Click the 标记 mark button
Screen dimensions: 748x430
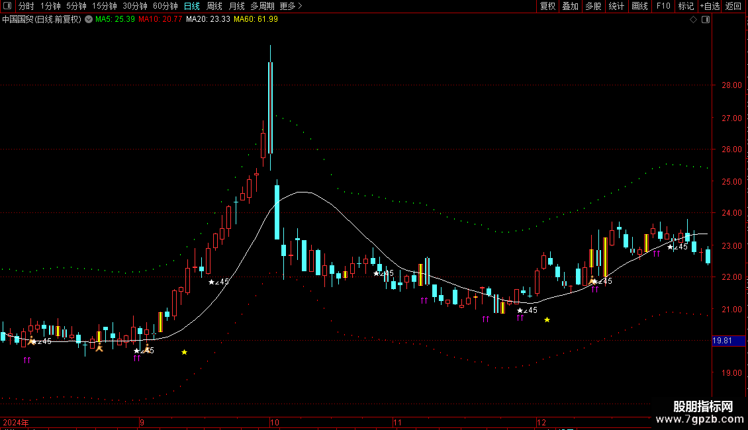pos(686,6)
